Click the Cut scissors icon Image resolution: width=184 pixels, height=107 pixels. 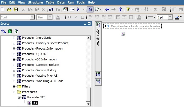(x=24, y=9)
